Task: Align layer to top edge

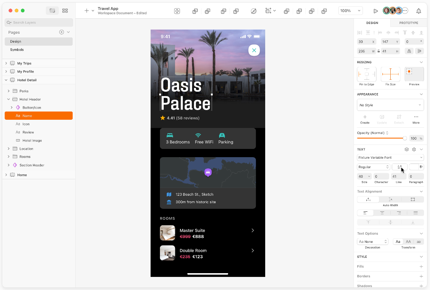Action: point(405,33)
